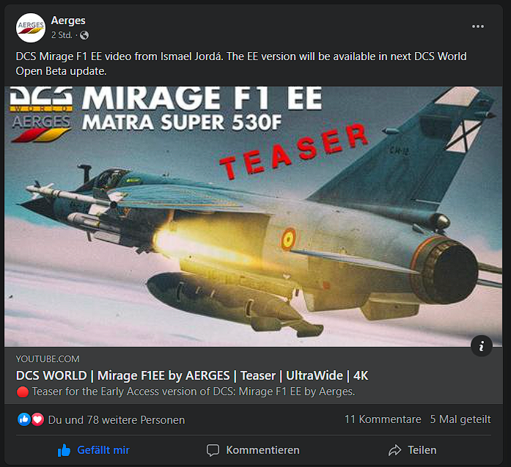
Task: Click the 'Kommentieren' button
Action: click(x=253, y=450)
